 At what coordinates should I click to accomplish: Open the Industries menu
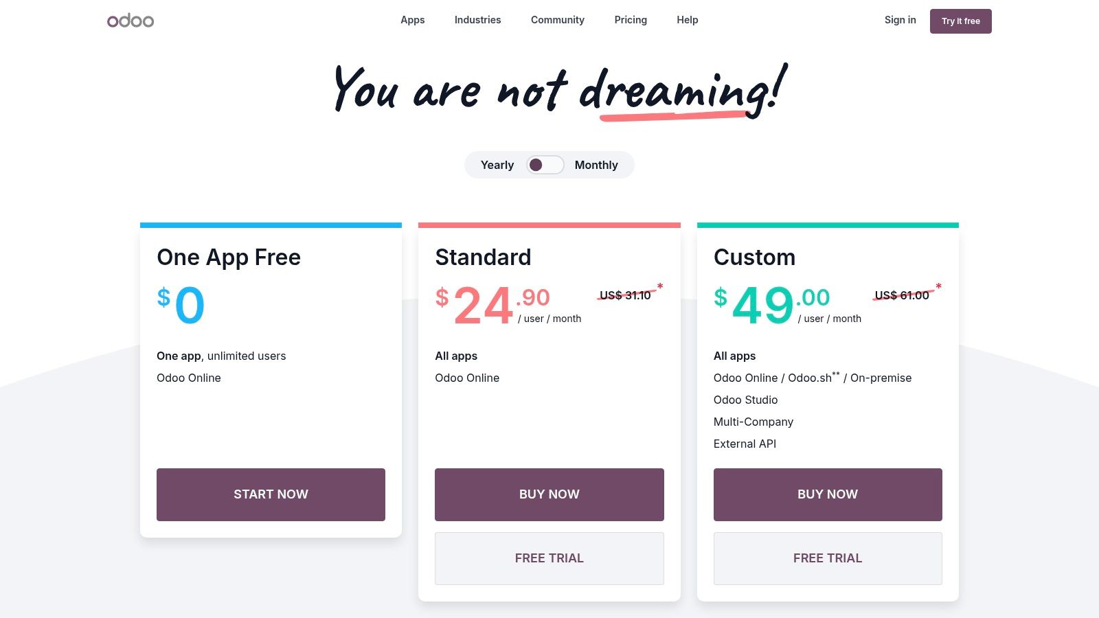[477, 20]
